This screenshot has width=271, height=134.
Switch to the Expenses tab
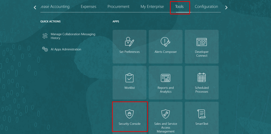tap(88, 7)
